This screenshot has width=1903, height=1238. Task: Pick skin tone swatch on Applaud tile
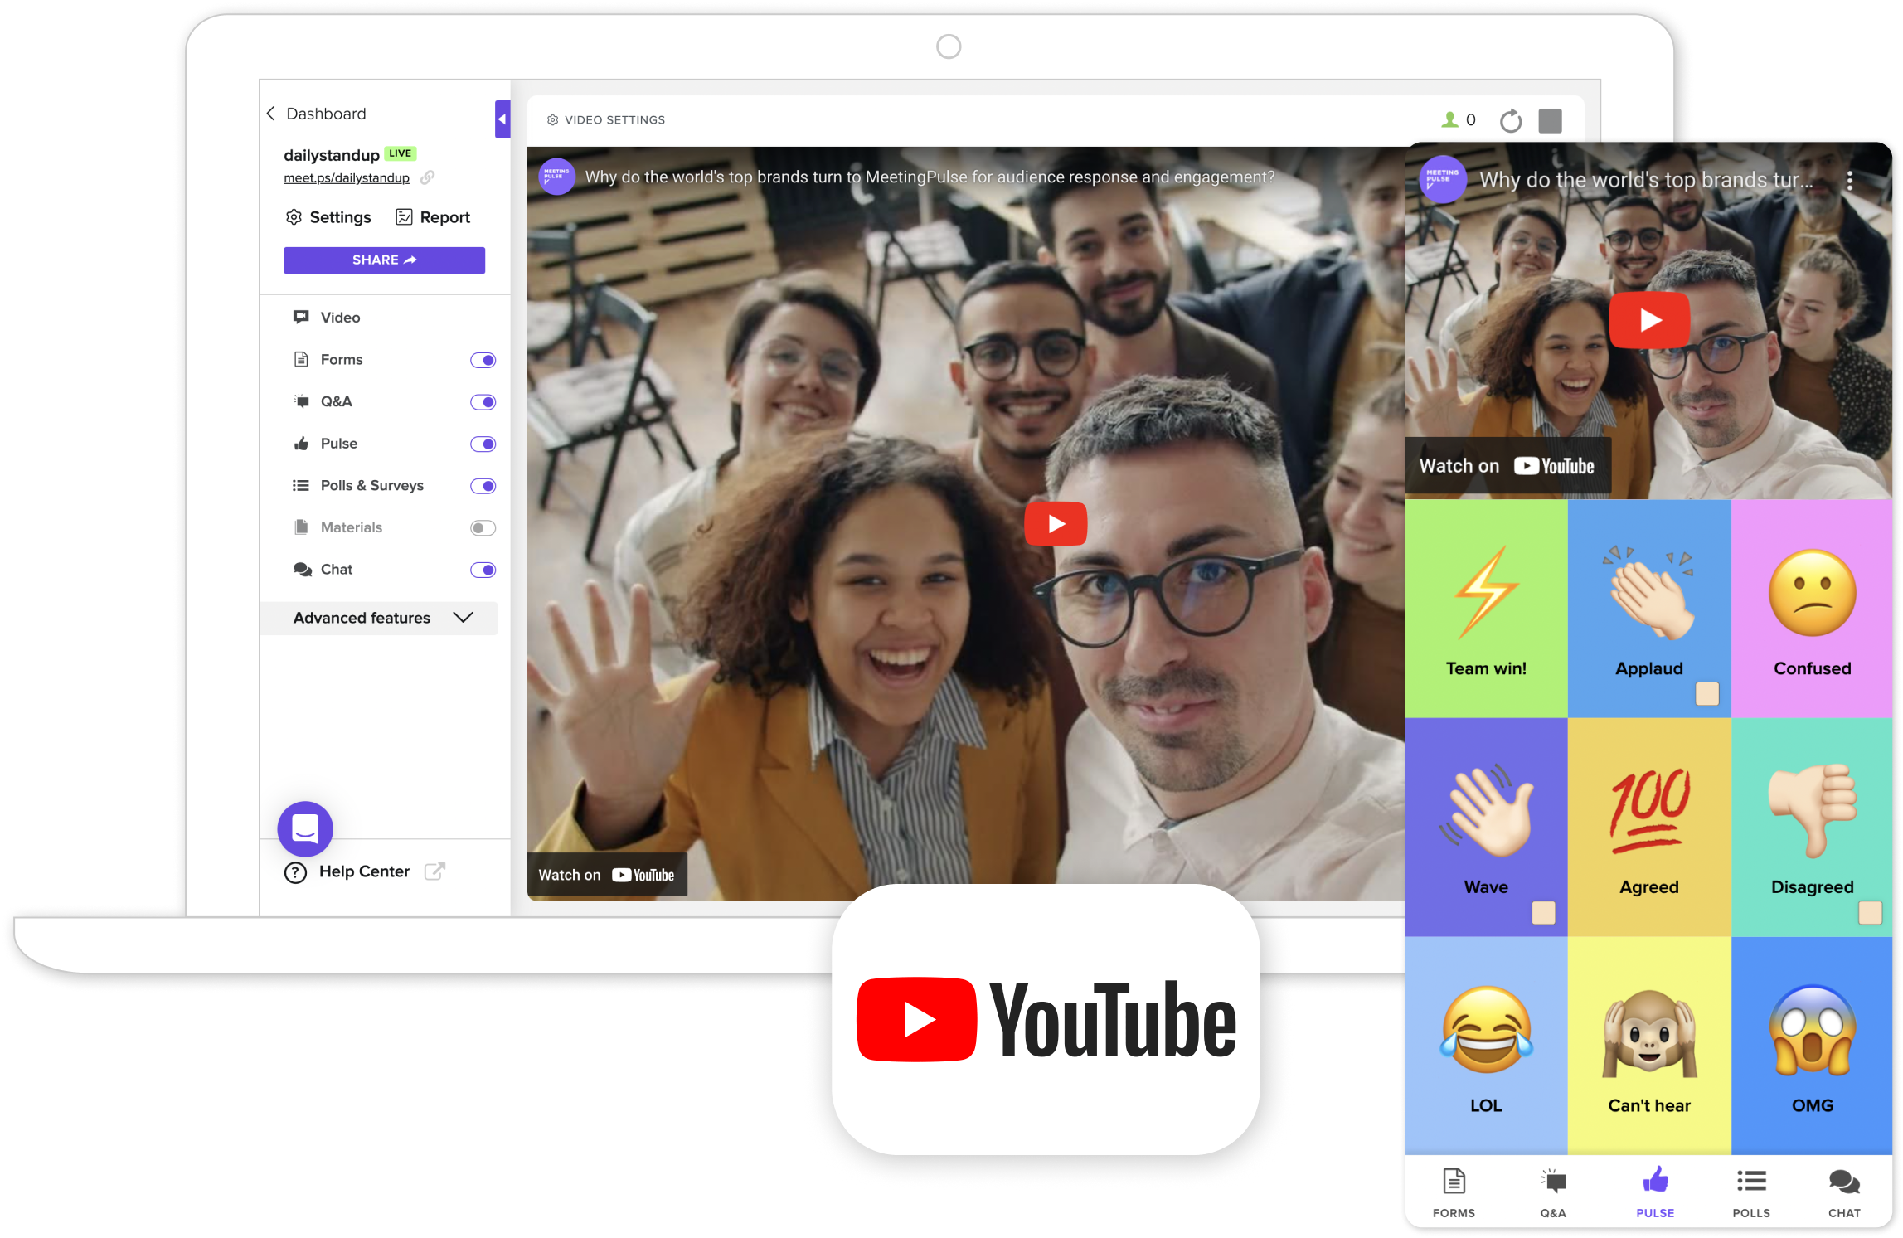tap(1707, 693)
